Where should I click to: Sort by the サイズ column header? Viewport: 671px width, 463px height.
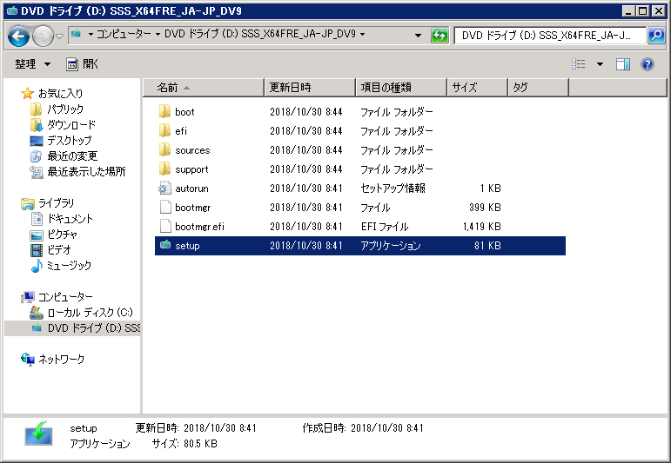click(x=478, y=88)
